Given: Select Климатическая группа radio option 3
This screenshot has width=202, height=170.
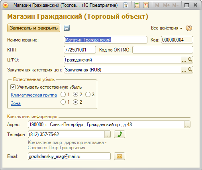Looking at the screenshot, I should coord(88,95).
